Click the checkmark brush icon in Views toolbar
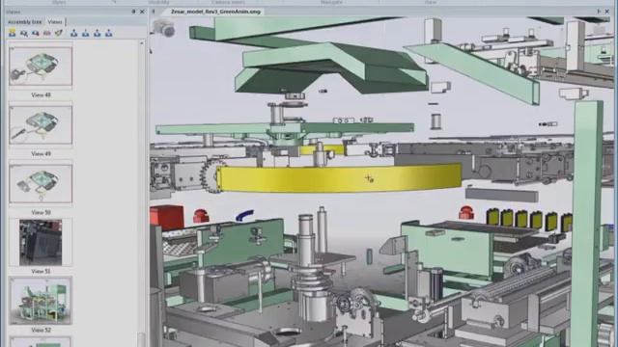This screenshot has height=347, width=618. pos(59,34)
